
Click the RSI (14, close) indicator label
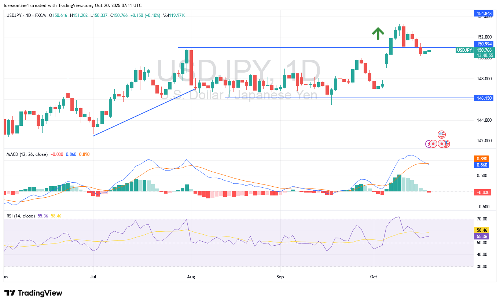pos(21,216)
